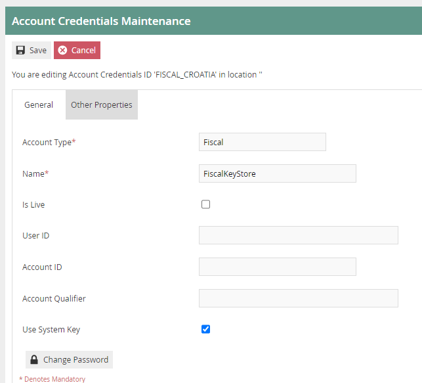The height and width of the screenshot is (383, 422).
Task: Click the Account Qualifier input field
Action: click(x=298, y=298)
